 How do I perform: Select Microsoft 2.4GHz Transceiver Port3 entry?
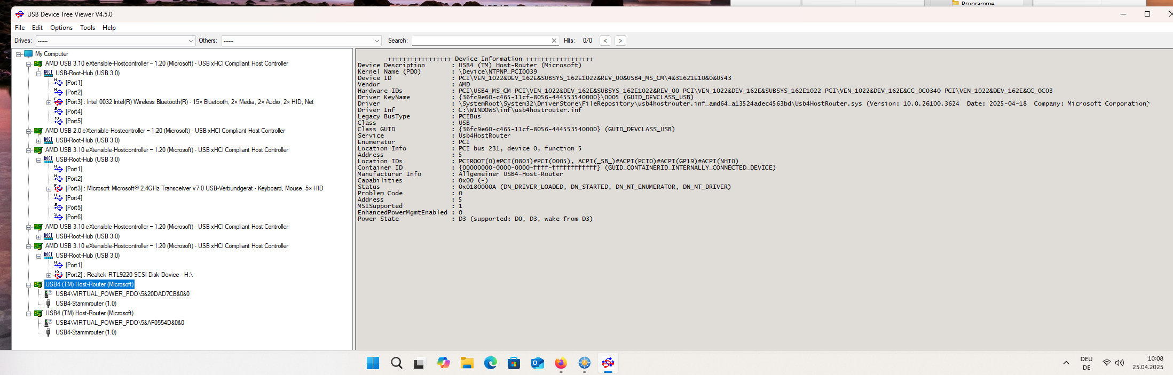click(194, 188)
